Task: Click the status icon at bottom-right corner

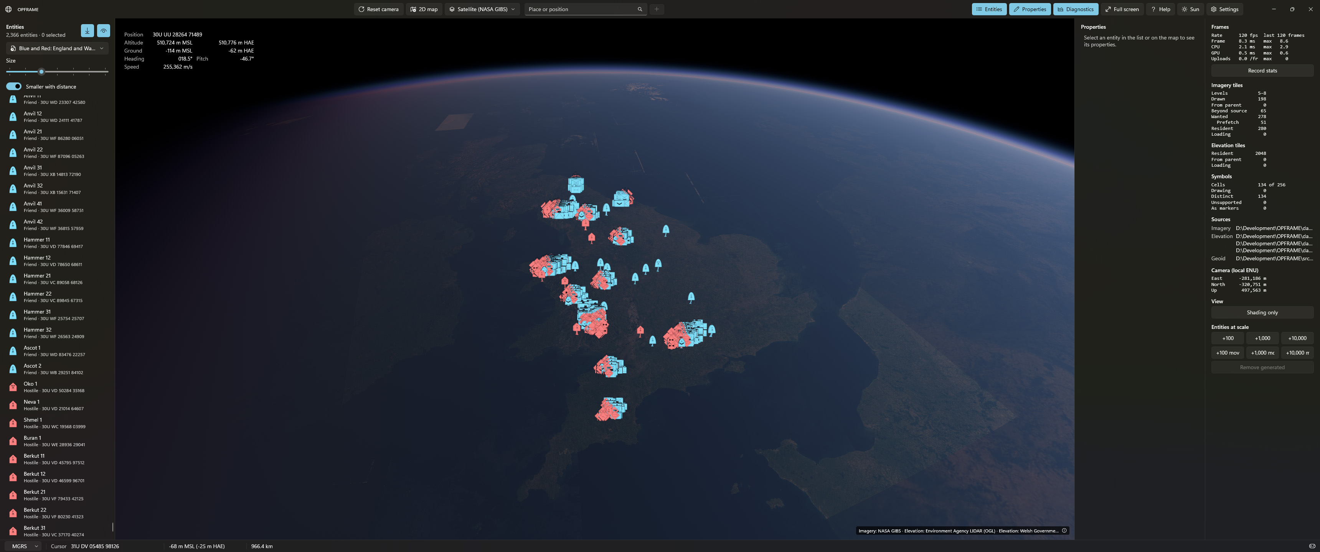Action: (1312, 546)
